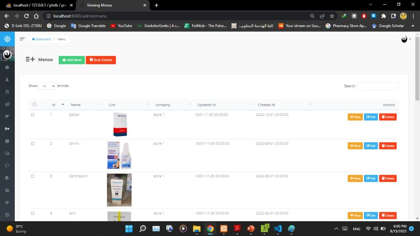Click the Voyager helm logo icon
The image size is (420, 236).
7,39
